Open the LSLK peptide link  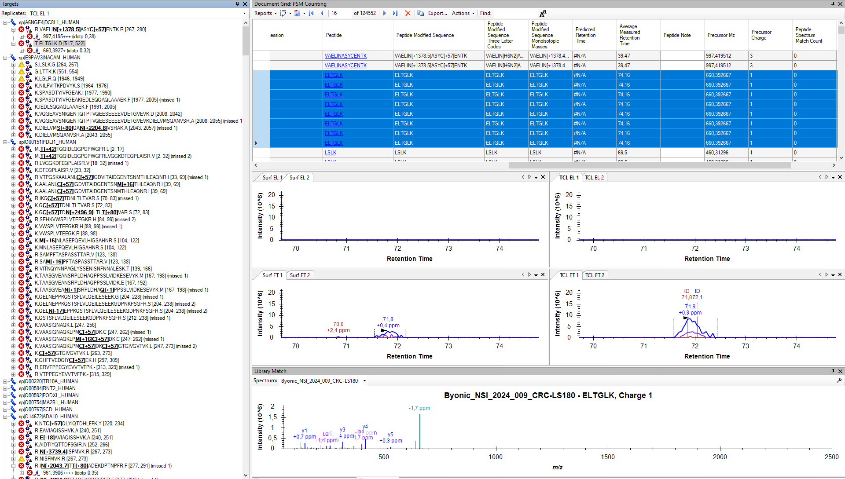tap(331, 153)
